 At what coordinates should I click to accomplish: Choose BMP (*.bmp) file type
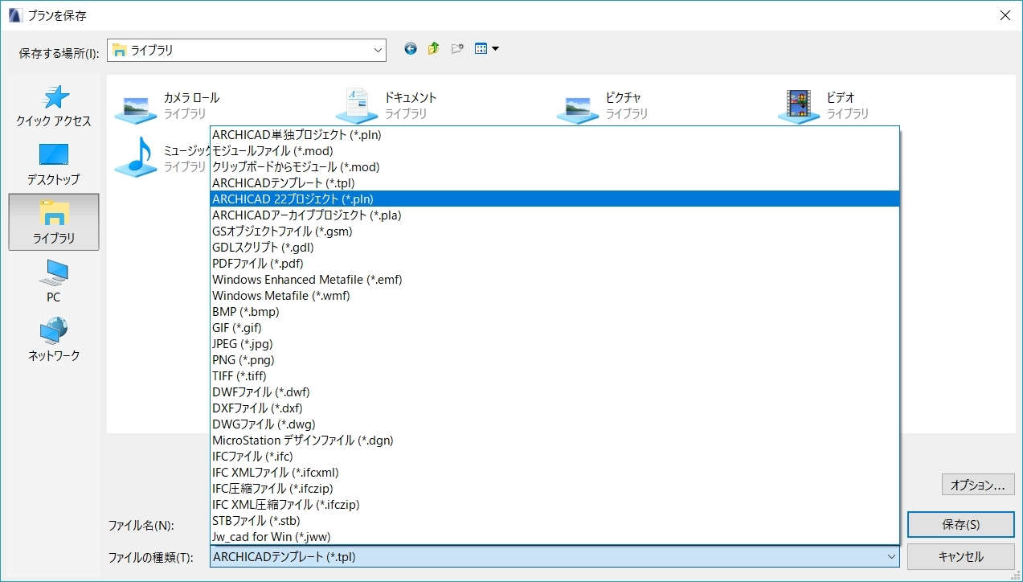[x=554, y=312]
